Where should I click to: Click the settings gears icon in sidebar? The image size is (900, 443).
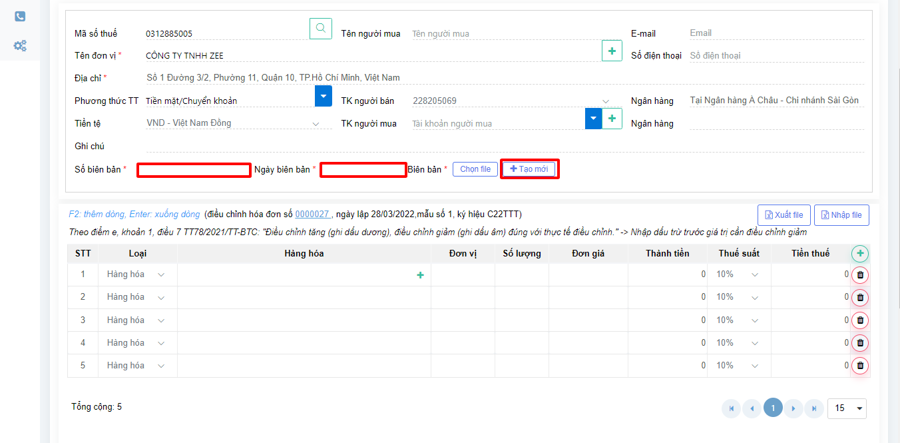[20, 45]
